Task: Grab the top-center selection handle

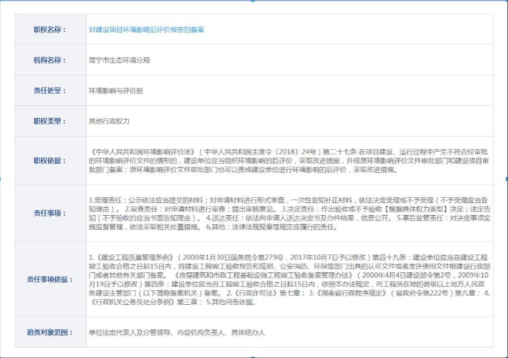Action: (x=254, y=1)
